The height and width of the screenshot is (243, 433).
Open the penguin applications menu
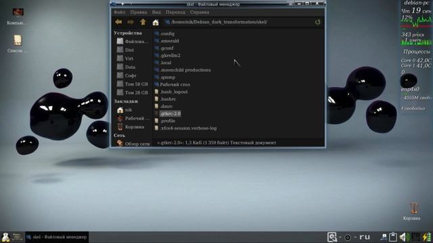[x=5, y=237]
